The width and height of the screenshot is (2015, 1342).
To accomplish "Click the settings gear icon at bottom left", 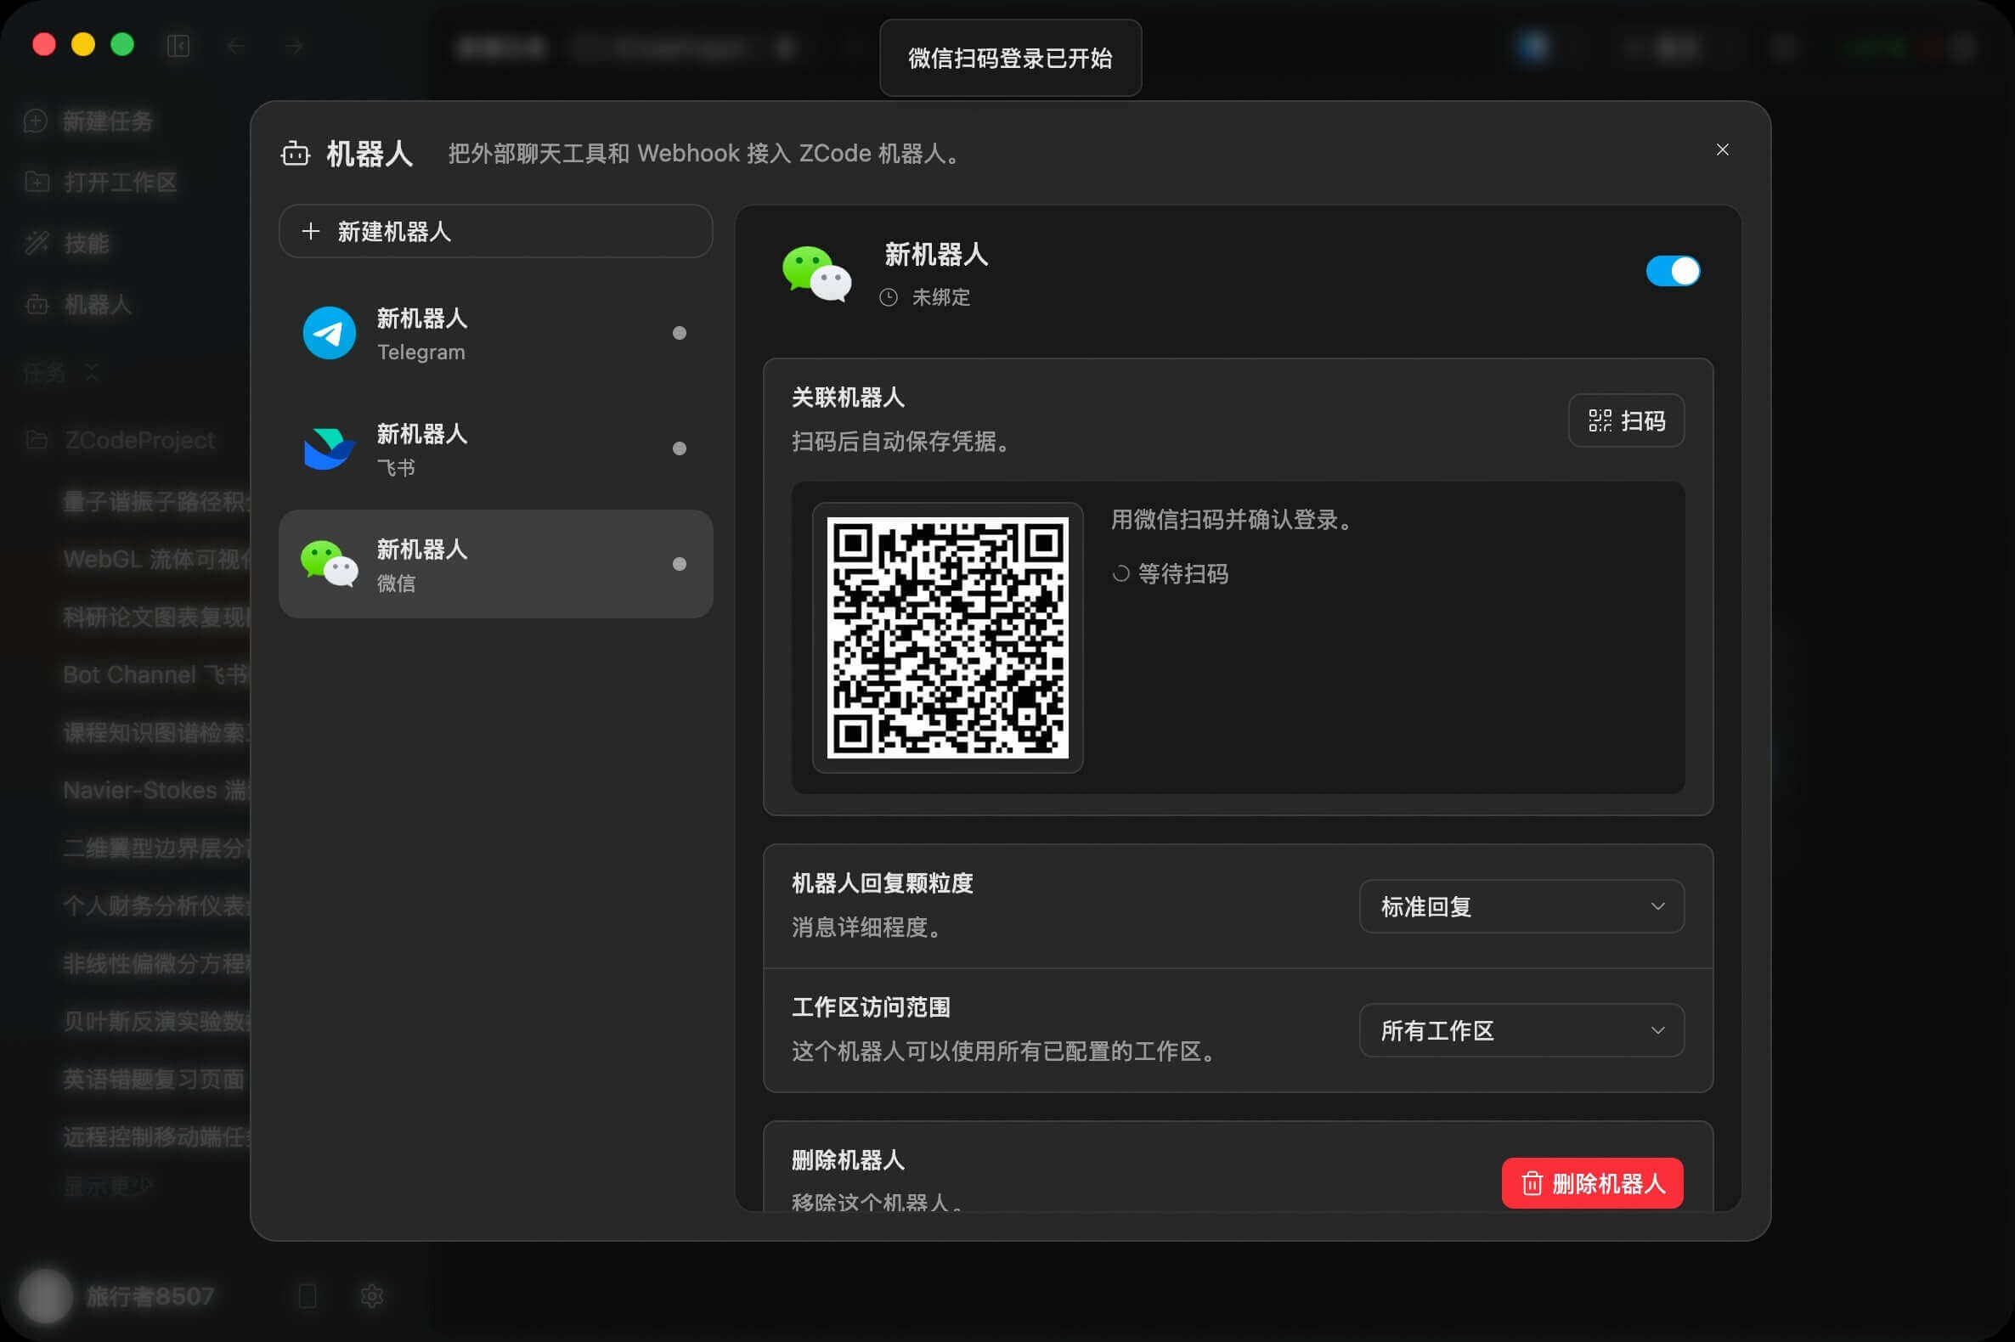I will click(371, 1296).
